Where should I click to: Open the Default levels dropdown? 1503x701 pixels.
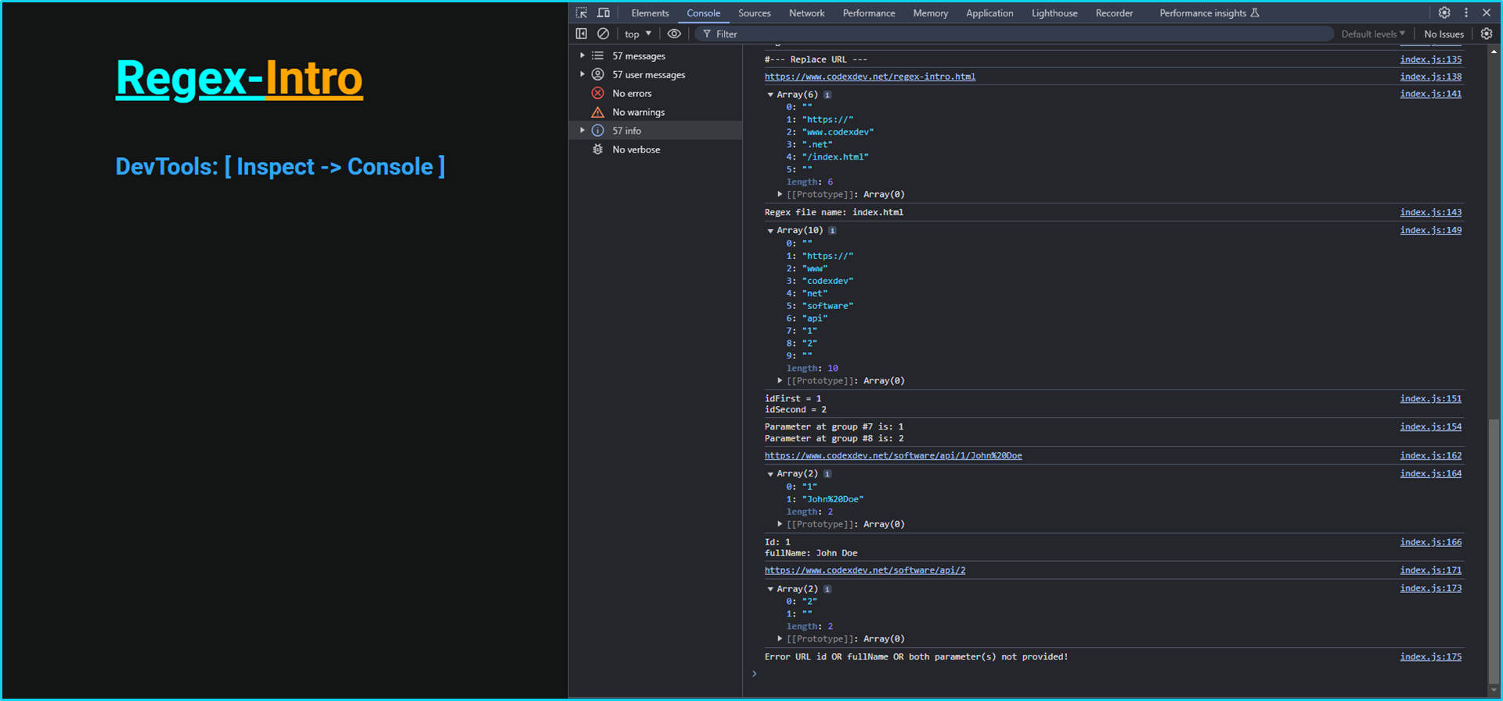tap(1372, 34)
